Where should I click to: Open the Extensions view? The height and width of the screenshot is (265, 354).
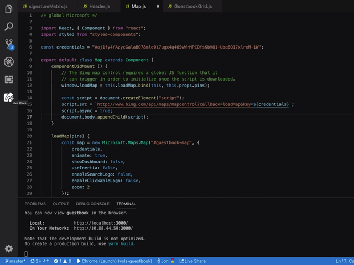coord(8,79)
